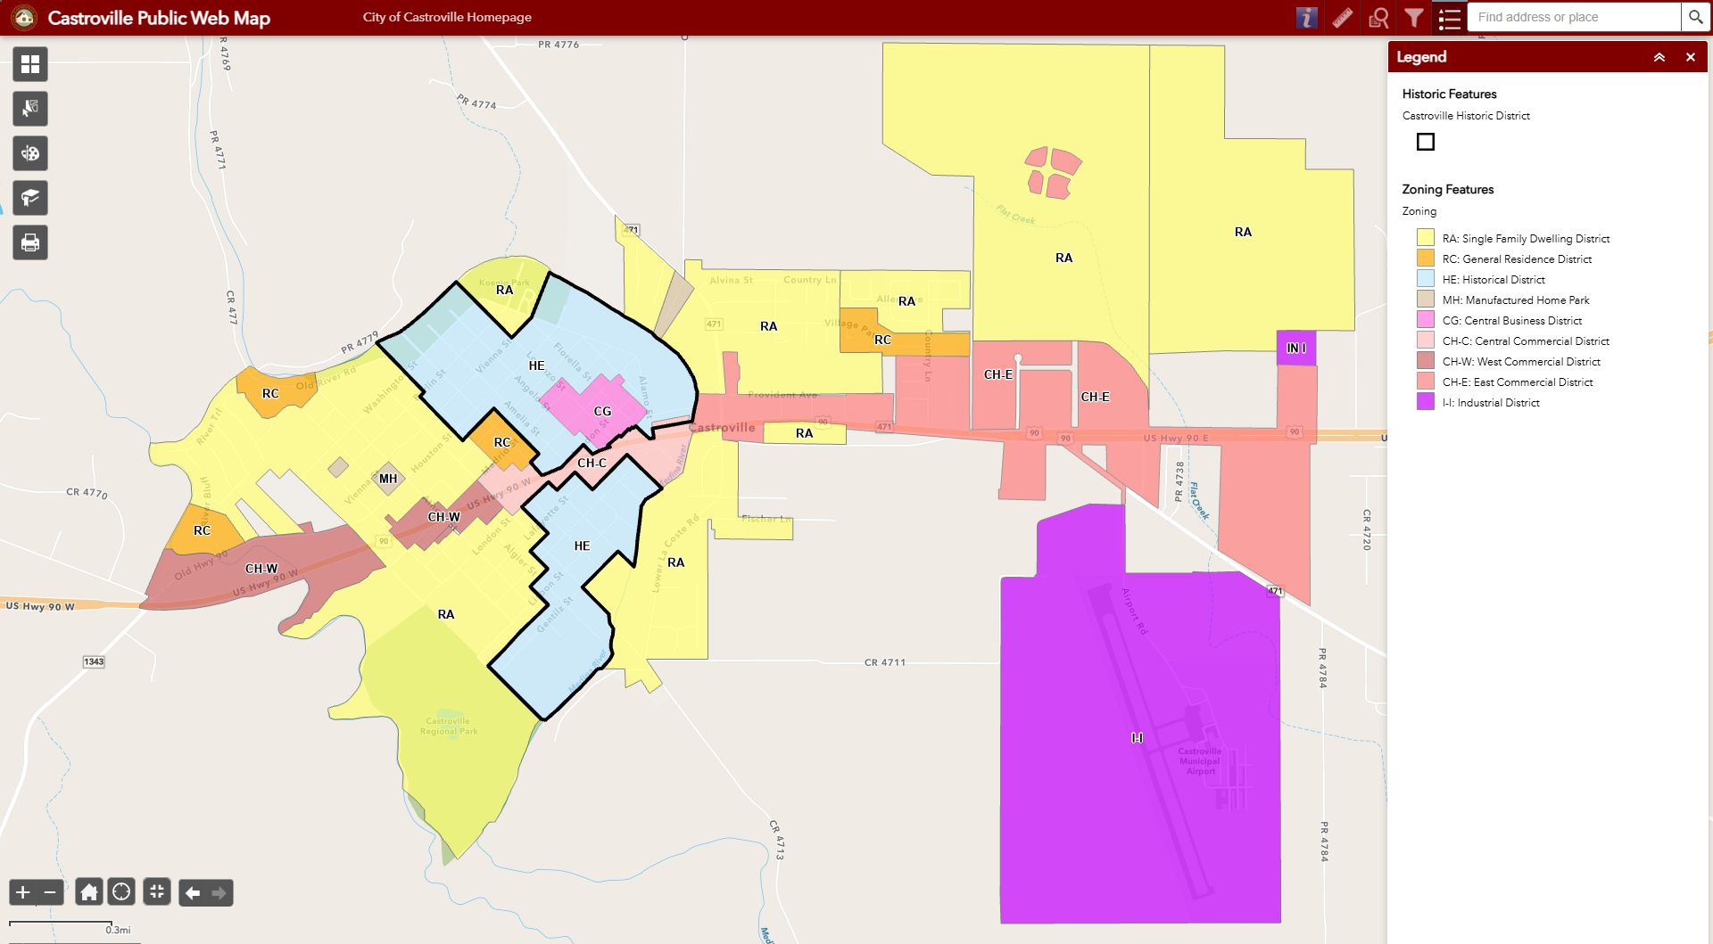Open the filter funnel widget
Image resolution: width=1713 pixels, height=944 pixels.
coord(1414,18)
